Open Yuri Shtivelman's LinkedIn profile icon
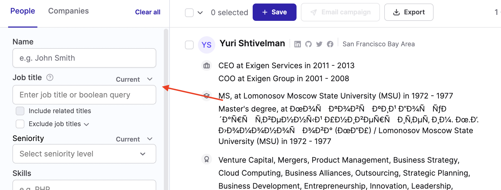Image resolution: width=501 pixels, height=190 pixels. 297,44
